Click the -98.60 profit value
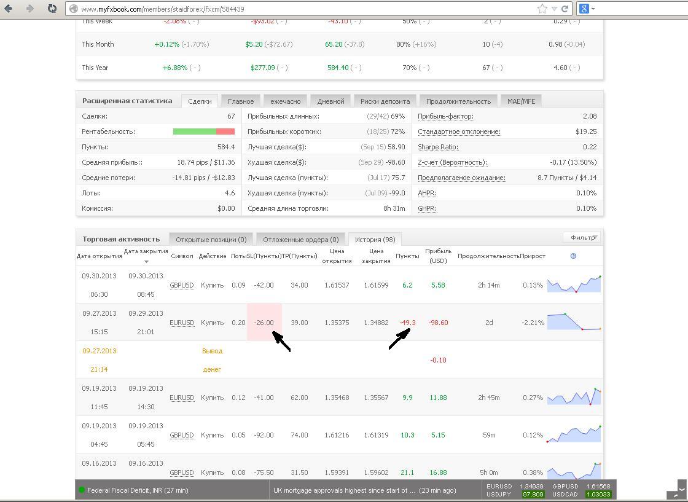The height and width of the screenshot is (502, 688). click(x=438, y=323)
